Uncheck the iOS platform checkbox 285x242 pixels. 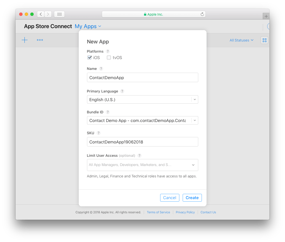90,57
